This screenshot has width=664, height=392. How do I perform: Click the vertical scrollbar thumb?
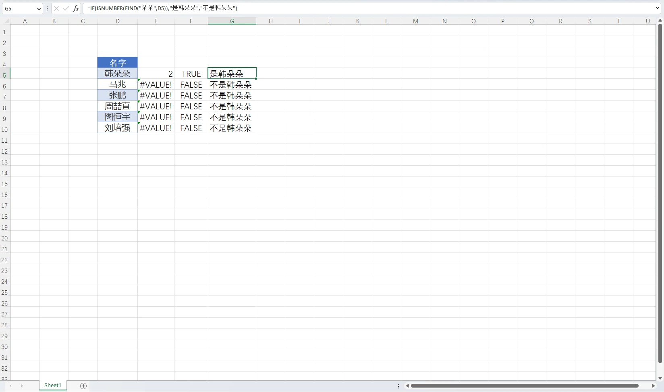pyautogui.click(x=660, y=193)
